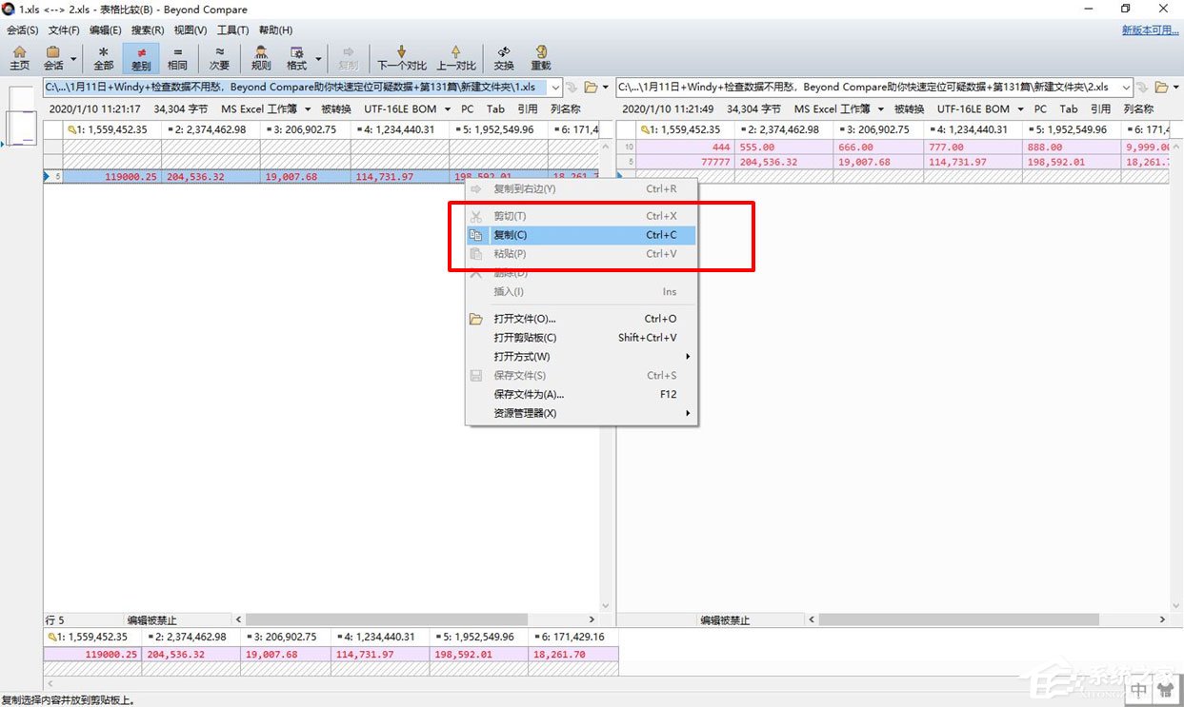Toggle 差别 (Differences) view filter

coord(141,57)
